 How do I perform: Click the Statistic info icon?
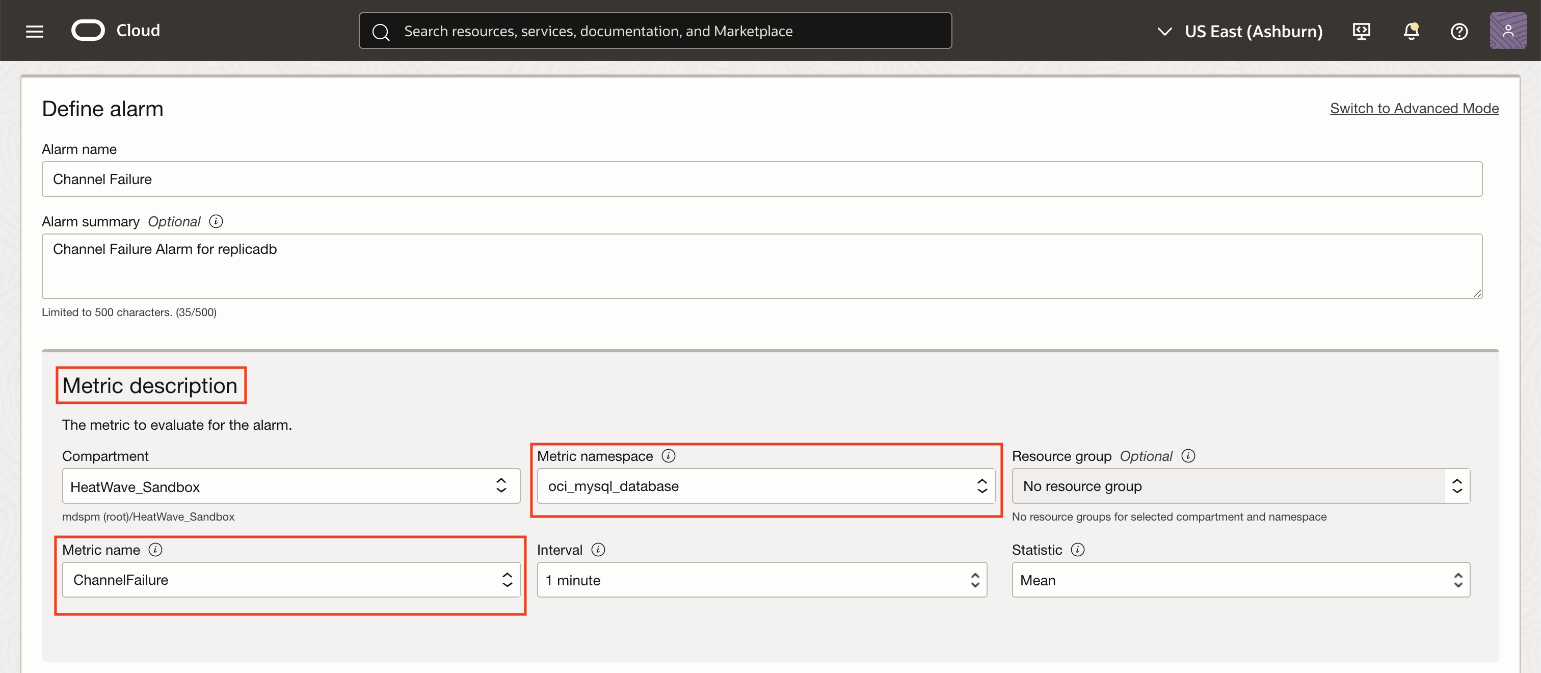[1077, 549]
